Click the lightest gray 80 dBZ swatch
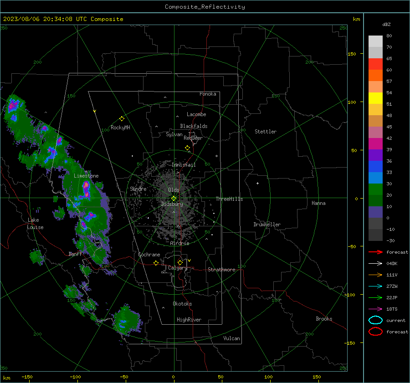 click(375, 41)
